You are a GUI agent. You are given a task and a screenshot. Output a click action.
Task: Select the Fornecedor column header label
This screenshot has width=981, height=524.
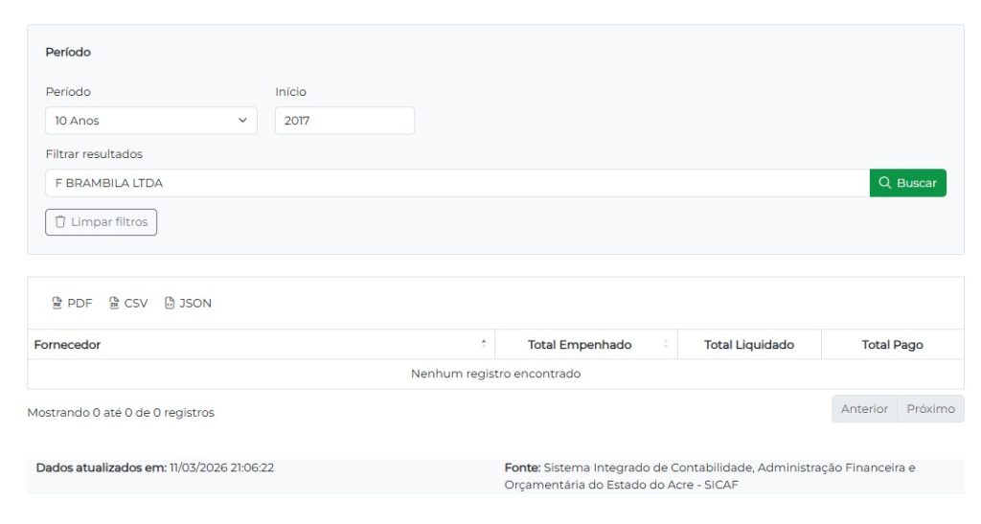(67, 345)
